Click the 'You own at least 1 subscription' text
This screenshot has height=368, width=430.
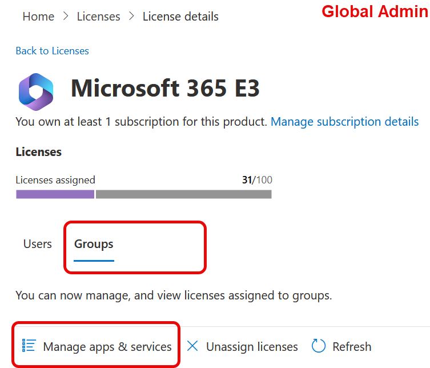(x=141, y=122)
